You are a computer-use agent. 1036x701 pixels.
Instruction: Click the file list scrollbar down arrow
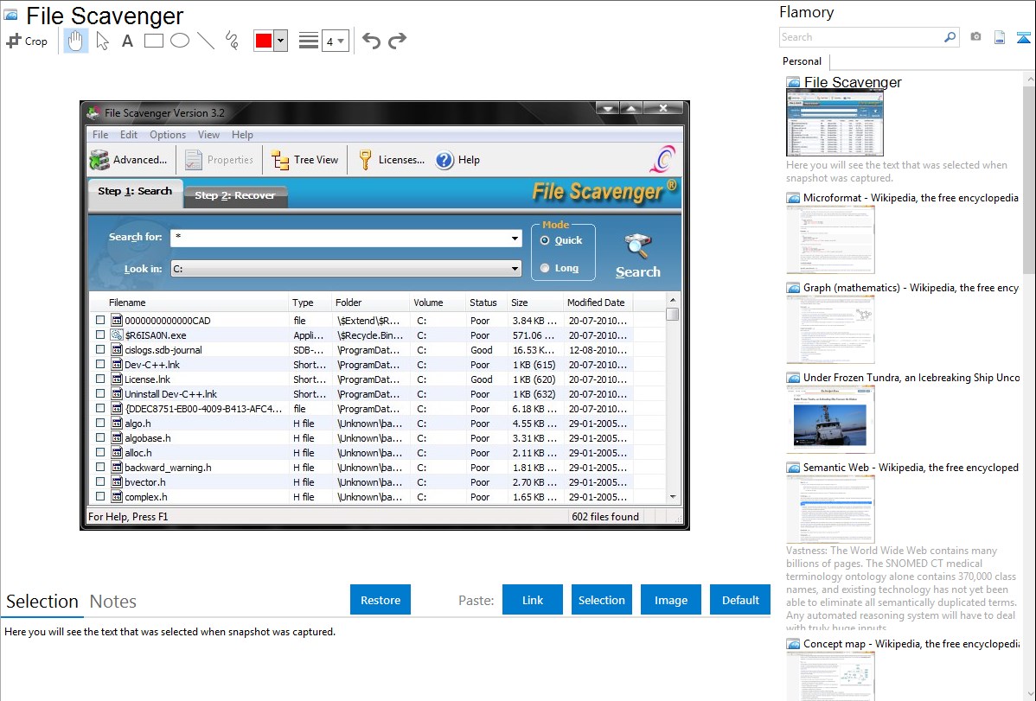pyautogui.click(x=673, y=497)
